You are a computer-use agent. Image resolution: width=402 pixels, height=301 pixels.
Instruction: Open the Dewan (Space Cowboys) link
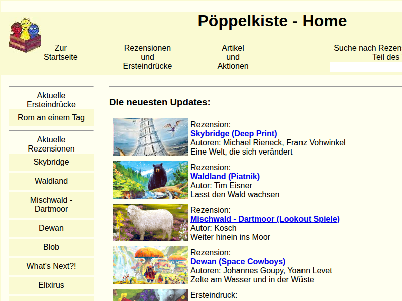238,261
